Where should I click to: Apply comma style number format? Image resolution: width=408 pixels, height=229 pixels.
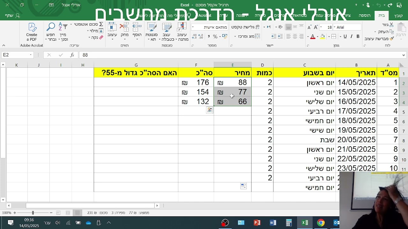208,37
